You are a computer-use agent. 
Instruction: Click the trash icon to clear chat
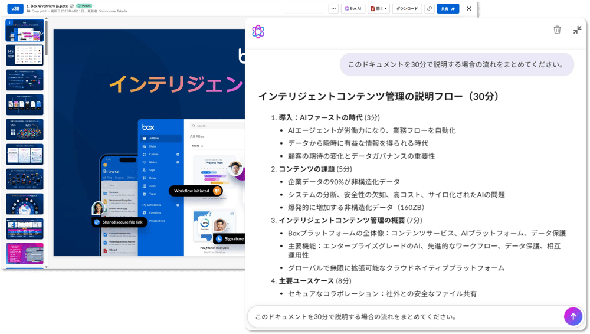558,30
